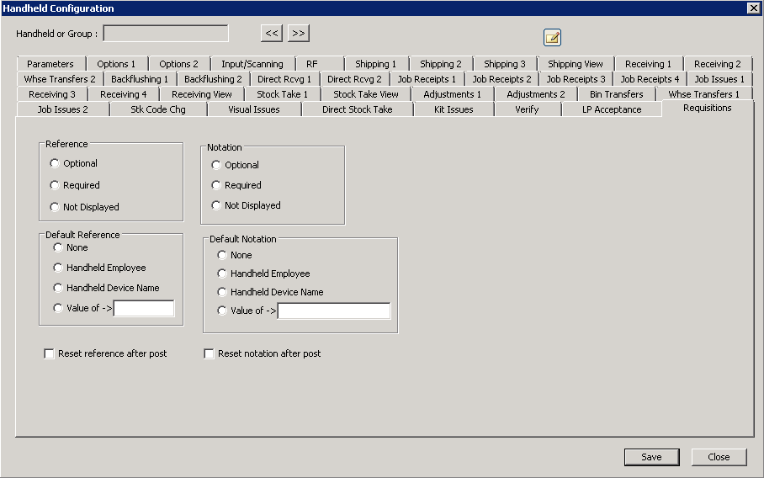The image size is (764, 478).
Task: Switch to the Bin Transfers tab
Action: coord(616,94)
